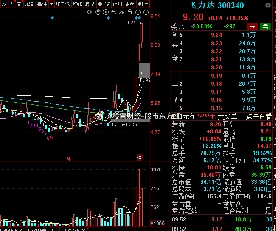This screenshot has width=276, height=231.
Task: Select the 九转 toolbar item
Action: coord(29,4)
